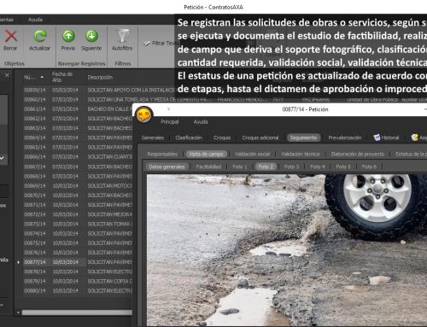The width and height of the screenshot is (427, 327).
Task: Select record number 00866/14
Action: [x=35, y=157]
